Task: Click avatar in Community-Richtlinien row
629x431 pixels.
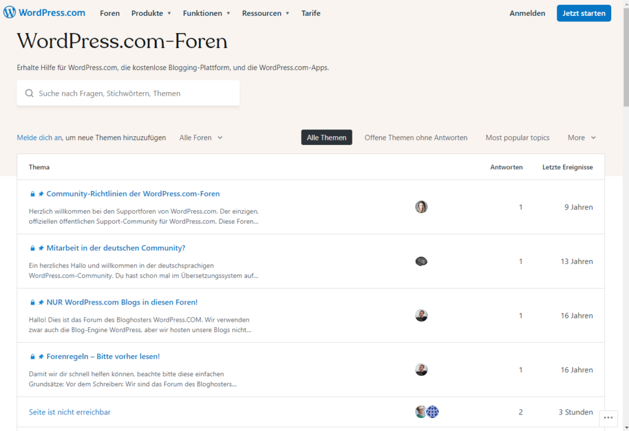Action: [x=421, y=207]
